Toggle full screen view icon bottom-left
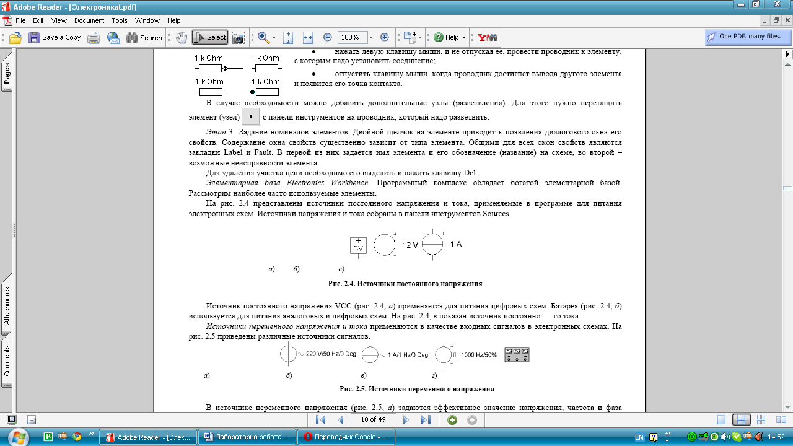This screenshot has height=446, width=793. (13, 419)
